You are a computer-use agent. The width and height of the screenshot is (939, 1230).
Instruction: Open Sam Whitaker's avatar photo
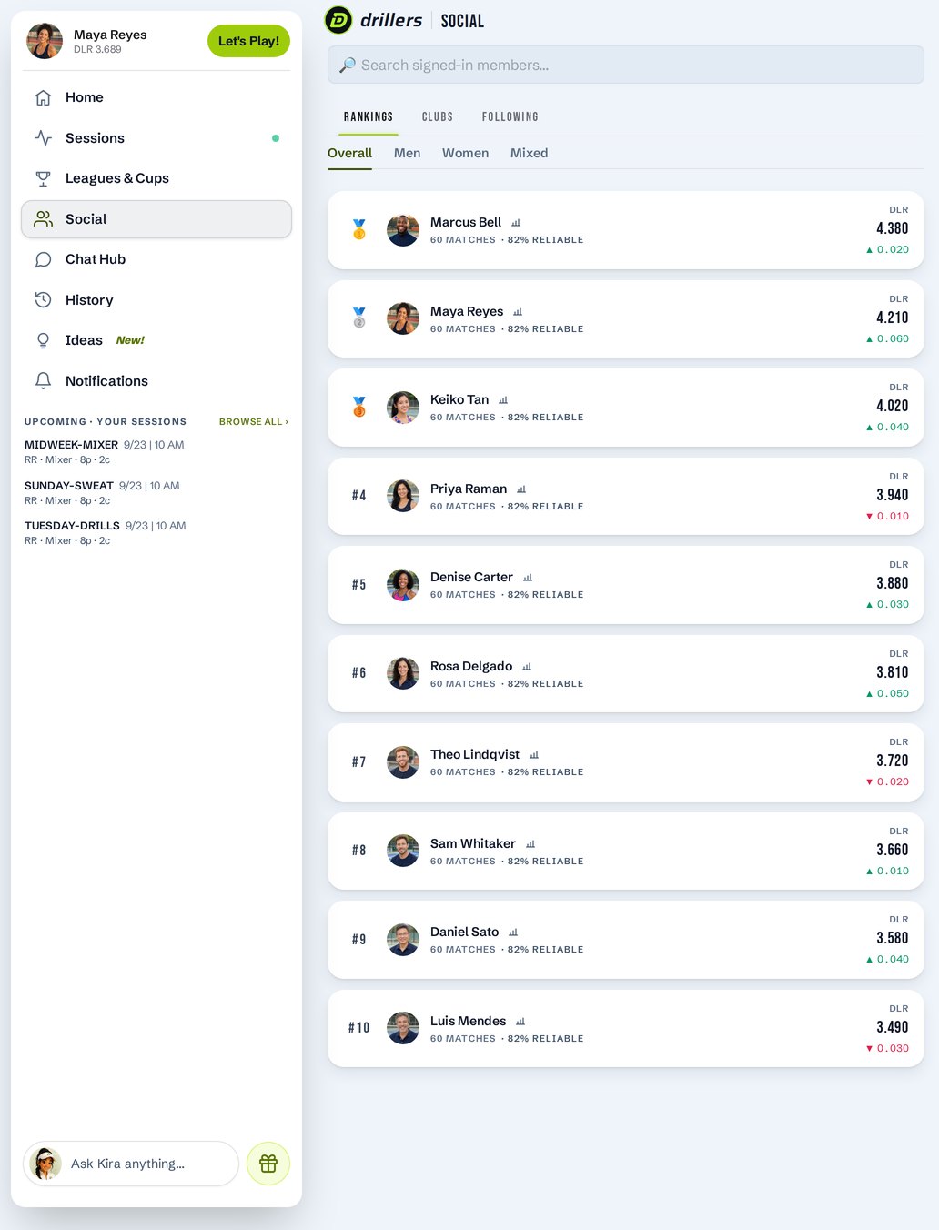tap(403, 851)
